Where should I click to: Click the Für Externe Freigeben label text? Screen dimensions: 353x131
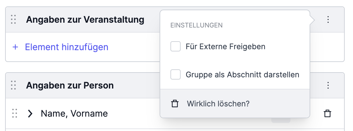point(225,46)
